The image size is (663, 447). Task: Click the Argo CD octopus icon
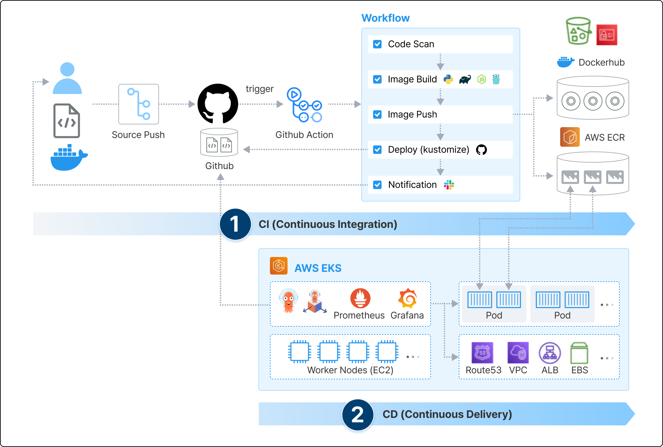tap(289, 301)
